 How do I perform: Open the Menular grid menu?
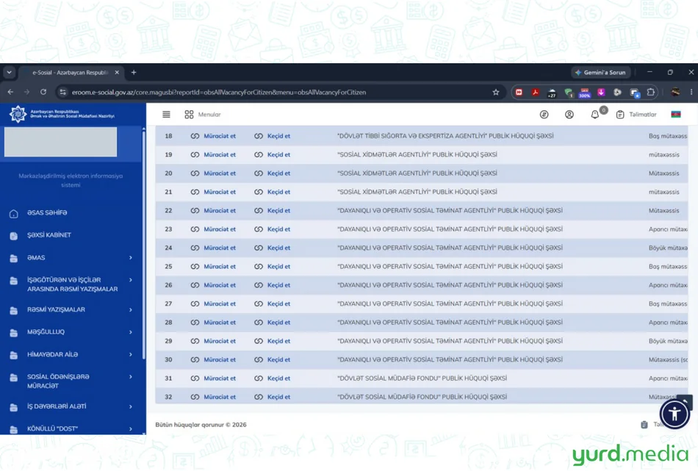[203, 115]
